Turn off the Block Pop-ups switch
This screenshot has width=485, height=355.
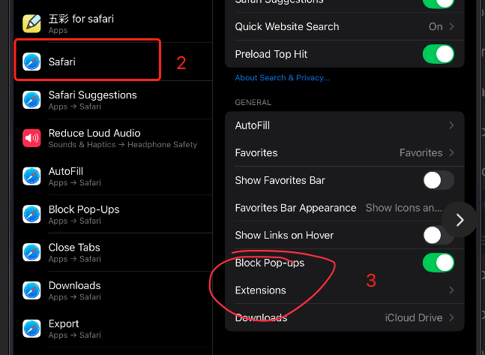coord(439,263)
